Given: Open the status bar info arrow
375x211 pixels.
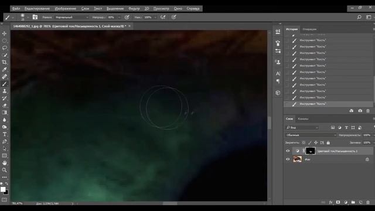Looking at the screenshot, I should (x=73, y=203).
